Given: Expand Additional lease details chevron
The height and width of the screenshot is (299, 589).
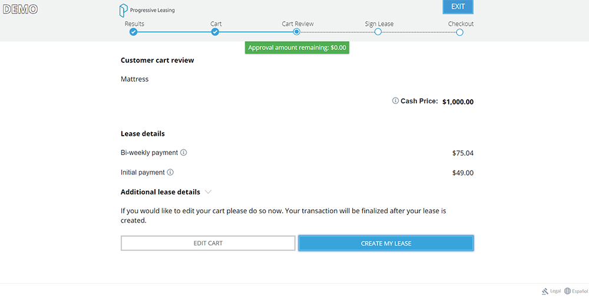Looking at the screenshot, I should (x=209, y=192).
